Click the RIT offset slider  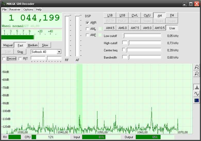(46, 59)
